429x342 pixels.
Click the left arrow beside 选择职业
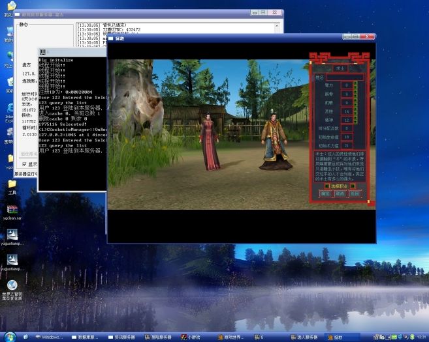click(x=326, y=186)
